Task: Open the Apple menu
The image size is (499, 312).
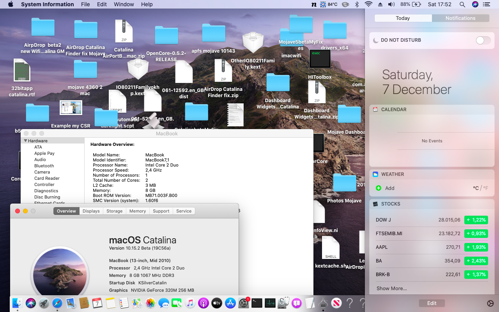Action: click(x=11, y=4)
